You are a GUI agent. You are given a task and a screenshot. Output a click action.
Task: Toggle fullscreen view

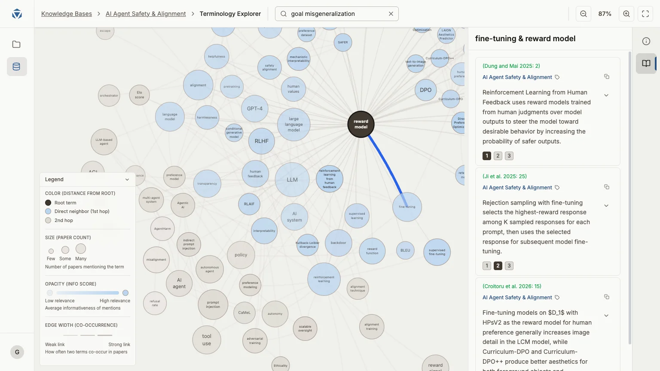tap(645, 14)
